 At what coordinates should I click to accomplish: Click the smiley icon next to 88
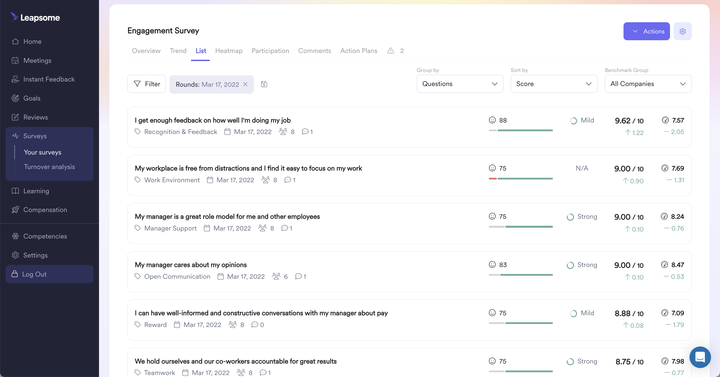492,120
